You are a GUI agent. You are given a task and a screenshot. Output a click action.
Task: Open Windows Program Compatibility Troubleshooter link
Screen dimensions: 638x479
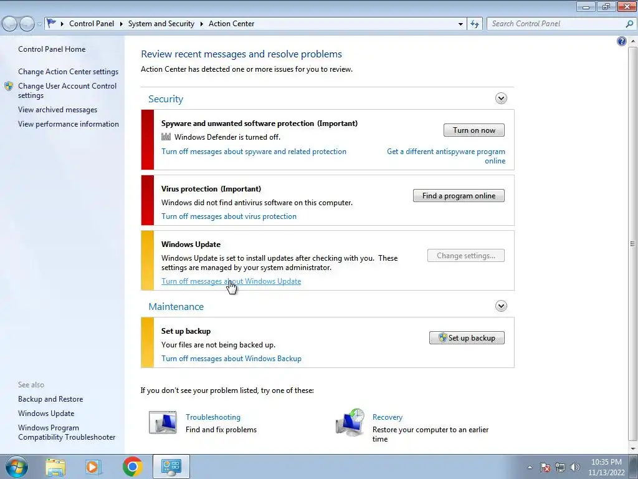[x=67, y=432]
